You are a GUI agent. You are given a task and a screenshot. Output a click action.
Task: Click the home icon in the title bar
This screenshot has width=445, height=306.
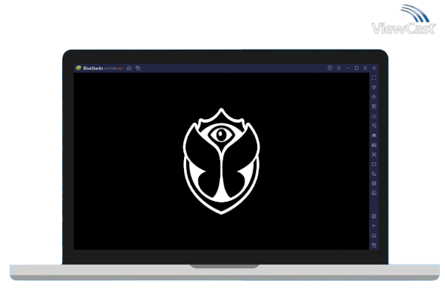(129, 68)
